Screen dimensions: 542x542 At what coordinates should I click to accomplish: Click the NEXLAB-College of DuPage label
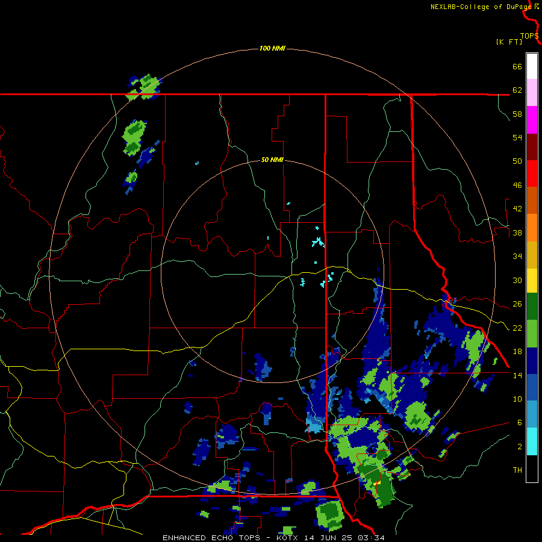[481, 7]
